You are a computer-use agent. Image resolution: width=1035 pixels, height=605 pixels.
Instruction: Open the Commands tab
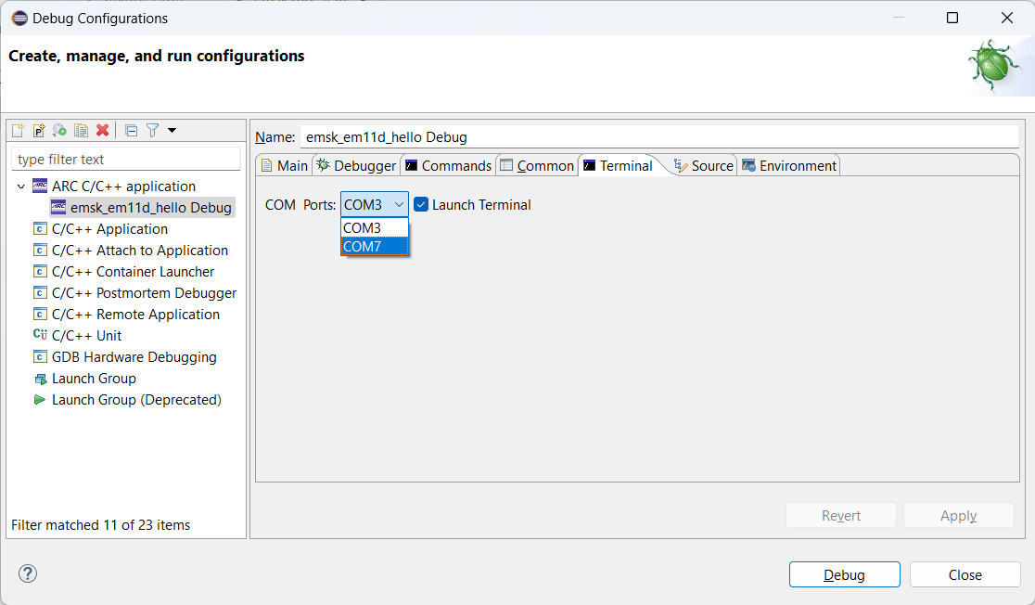click(448, 165)
